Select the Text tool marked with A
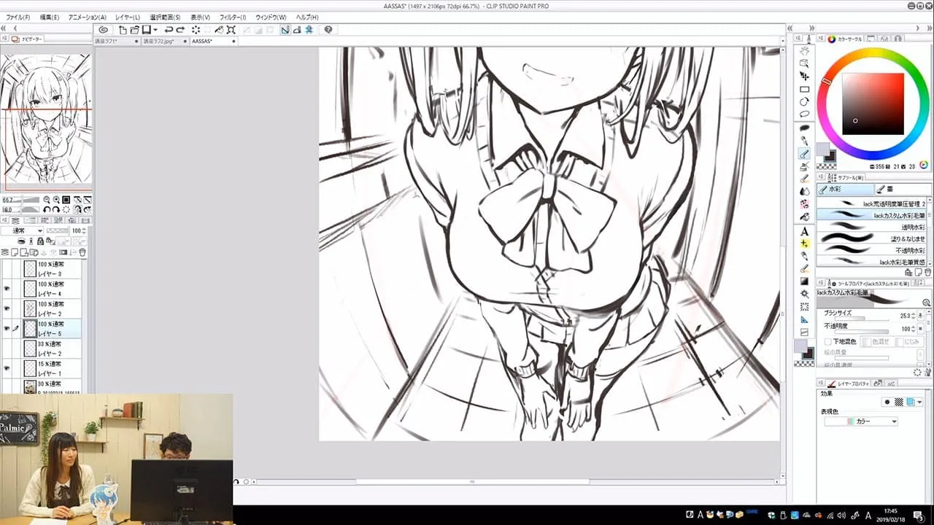This screenshot has height=525, width=934. 804,230
